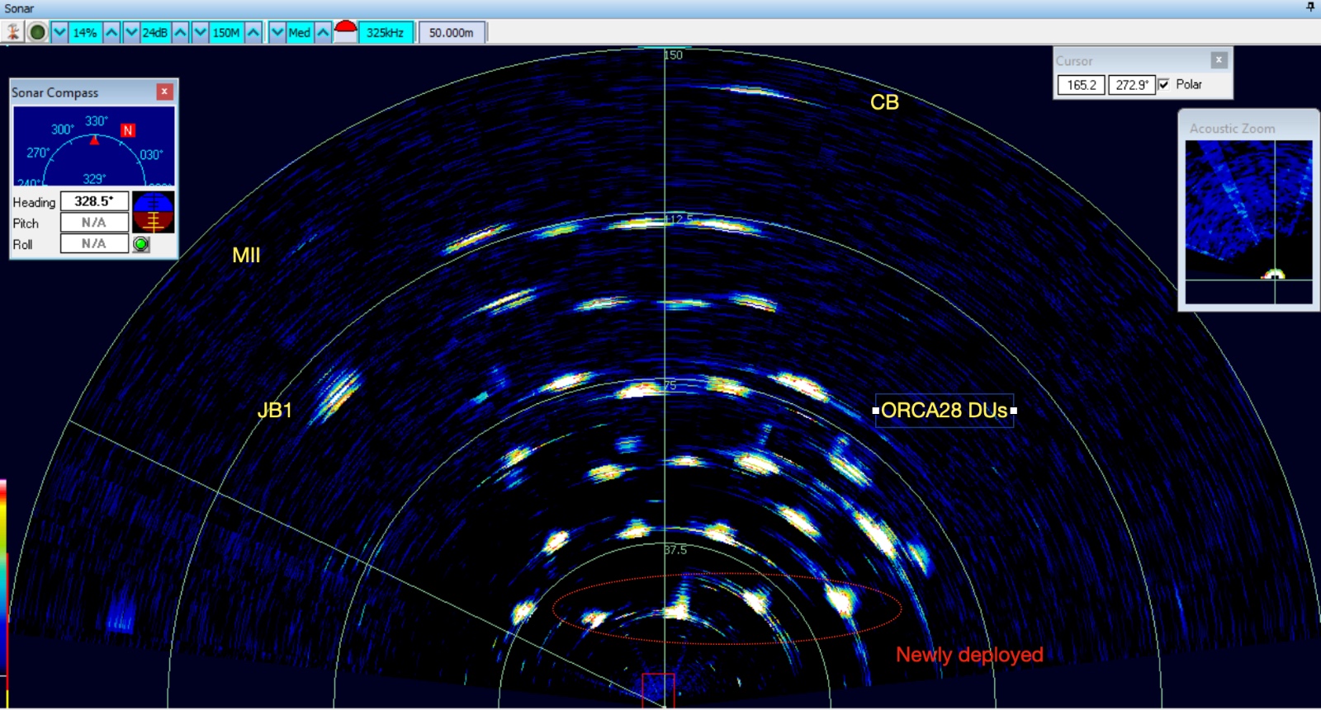Image resolution: width=1321 pixels, height=710 pixels.
Task: Click the green compass status indicator
Action: 141,244
